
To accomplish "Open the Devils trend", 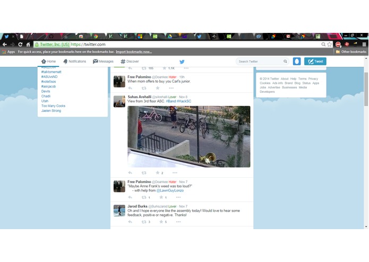I will pos(46,91).
